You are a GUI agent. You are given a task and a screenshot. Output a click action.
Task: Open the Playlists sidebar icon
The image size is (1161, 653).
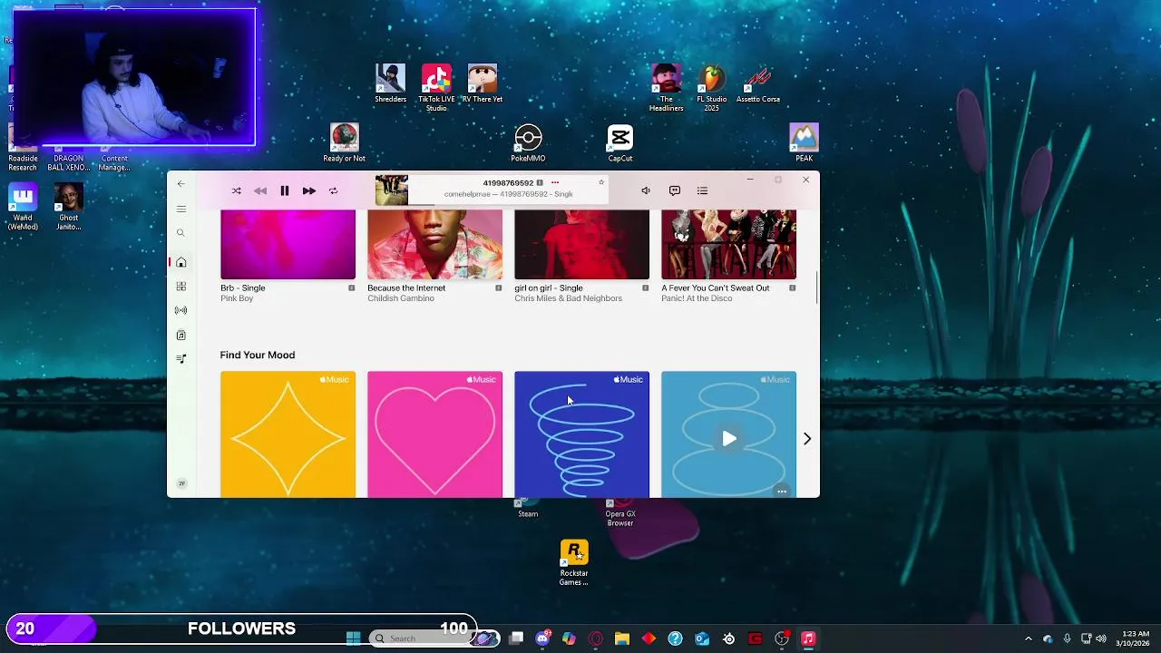pyautogui.click(x=180, y=359)
